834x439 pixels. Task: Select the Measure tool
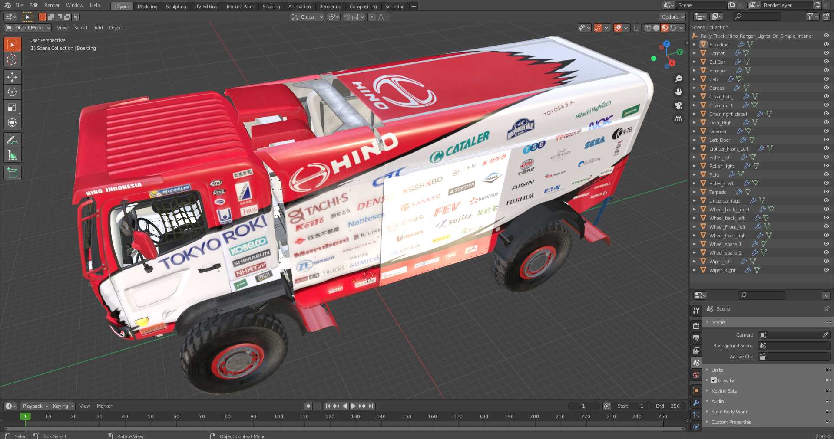point(12,155)
